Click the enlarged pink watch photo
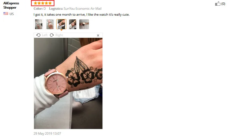The image size is (230, 136). point(68,83)
